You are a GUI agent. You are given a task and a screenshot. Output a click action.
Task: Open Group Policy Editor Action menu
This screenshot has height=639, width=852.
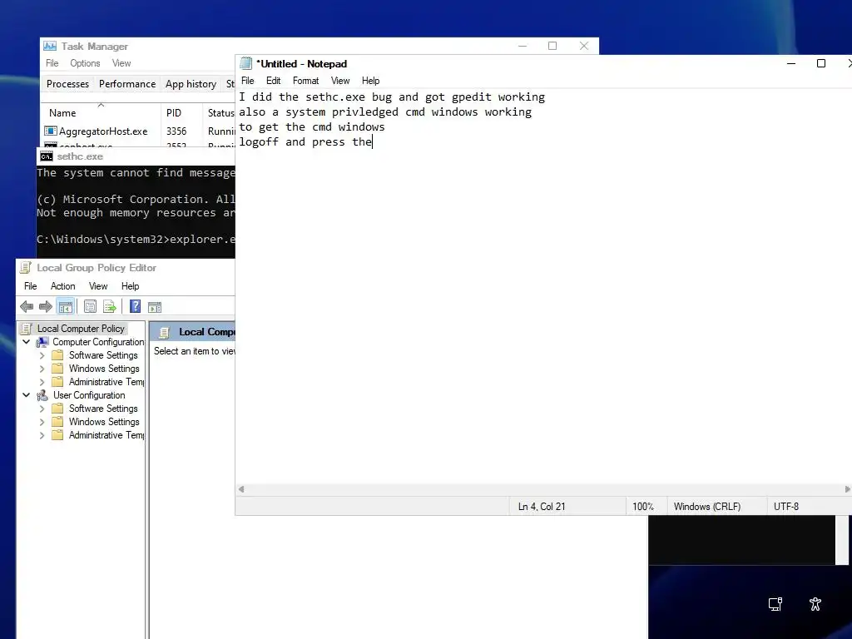[x=62, y=286]
